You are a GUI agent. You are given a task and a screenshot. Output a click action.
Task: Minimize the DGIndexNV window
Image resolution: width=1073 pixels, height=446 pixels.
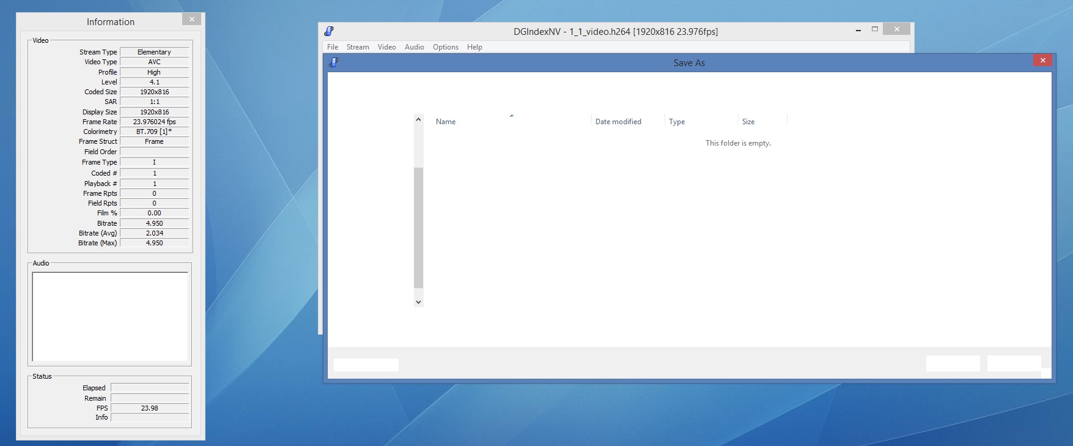[x=858, y=29]
